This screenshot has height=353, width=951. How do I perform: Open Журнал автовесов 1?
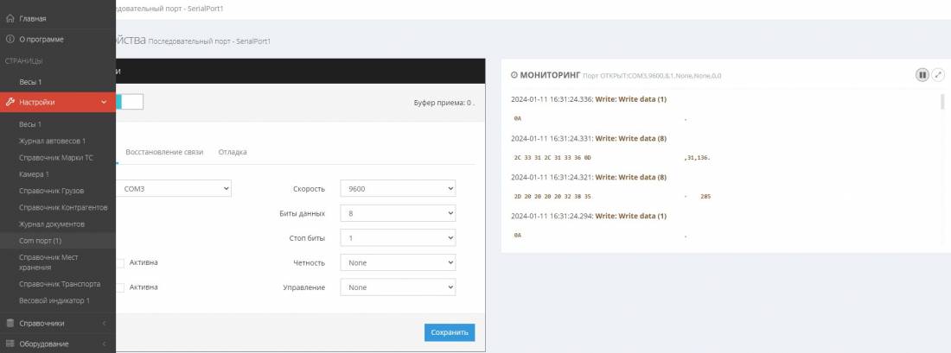click(52, 141)
